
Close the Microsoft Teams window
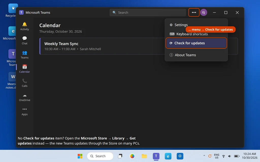[x=237, y=12]
